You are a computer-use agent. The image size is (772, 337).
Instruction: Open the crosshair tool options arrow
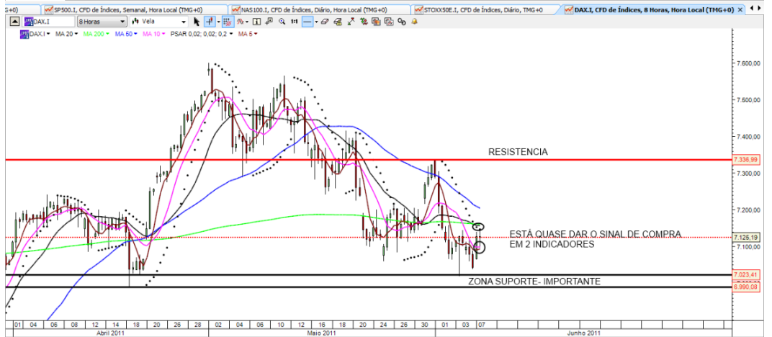pyautogui.click(x=219, y=22)
